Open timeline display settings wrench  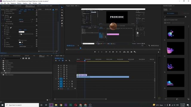(70, 61)
